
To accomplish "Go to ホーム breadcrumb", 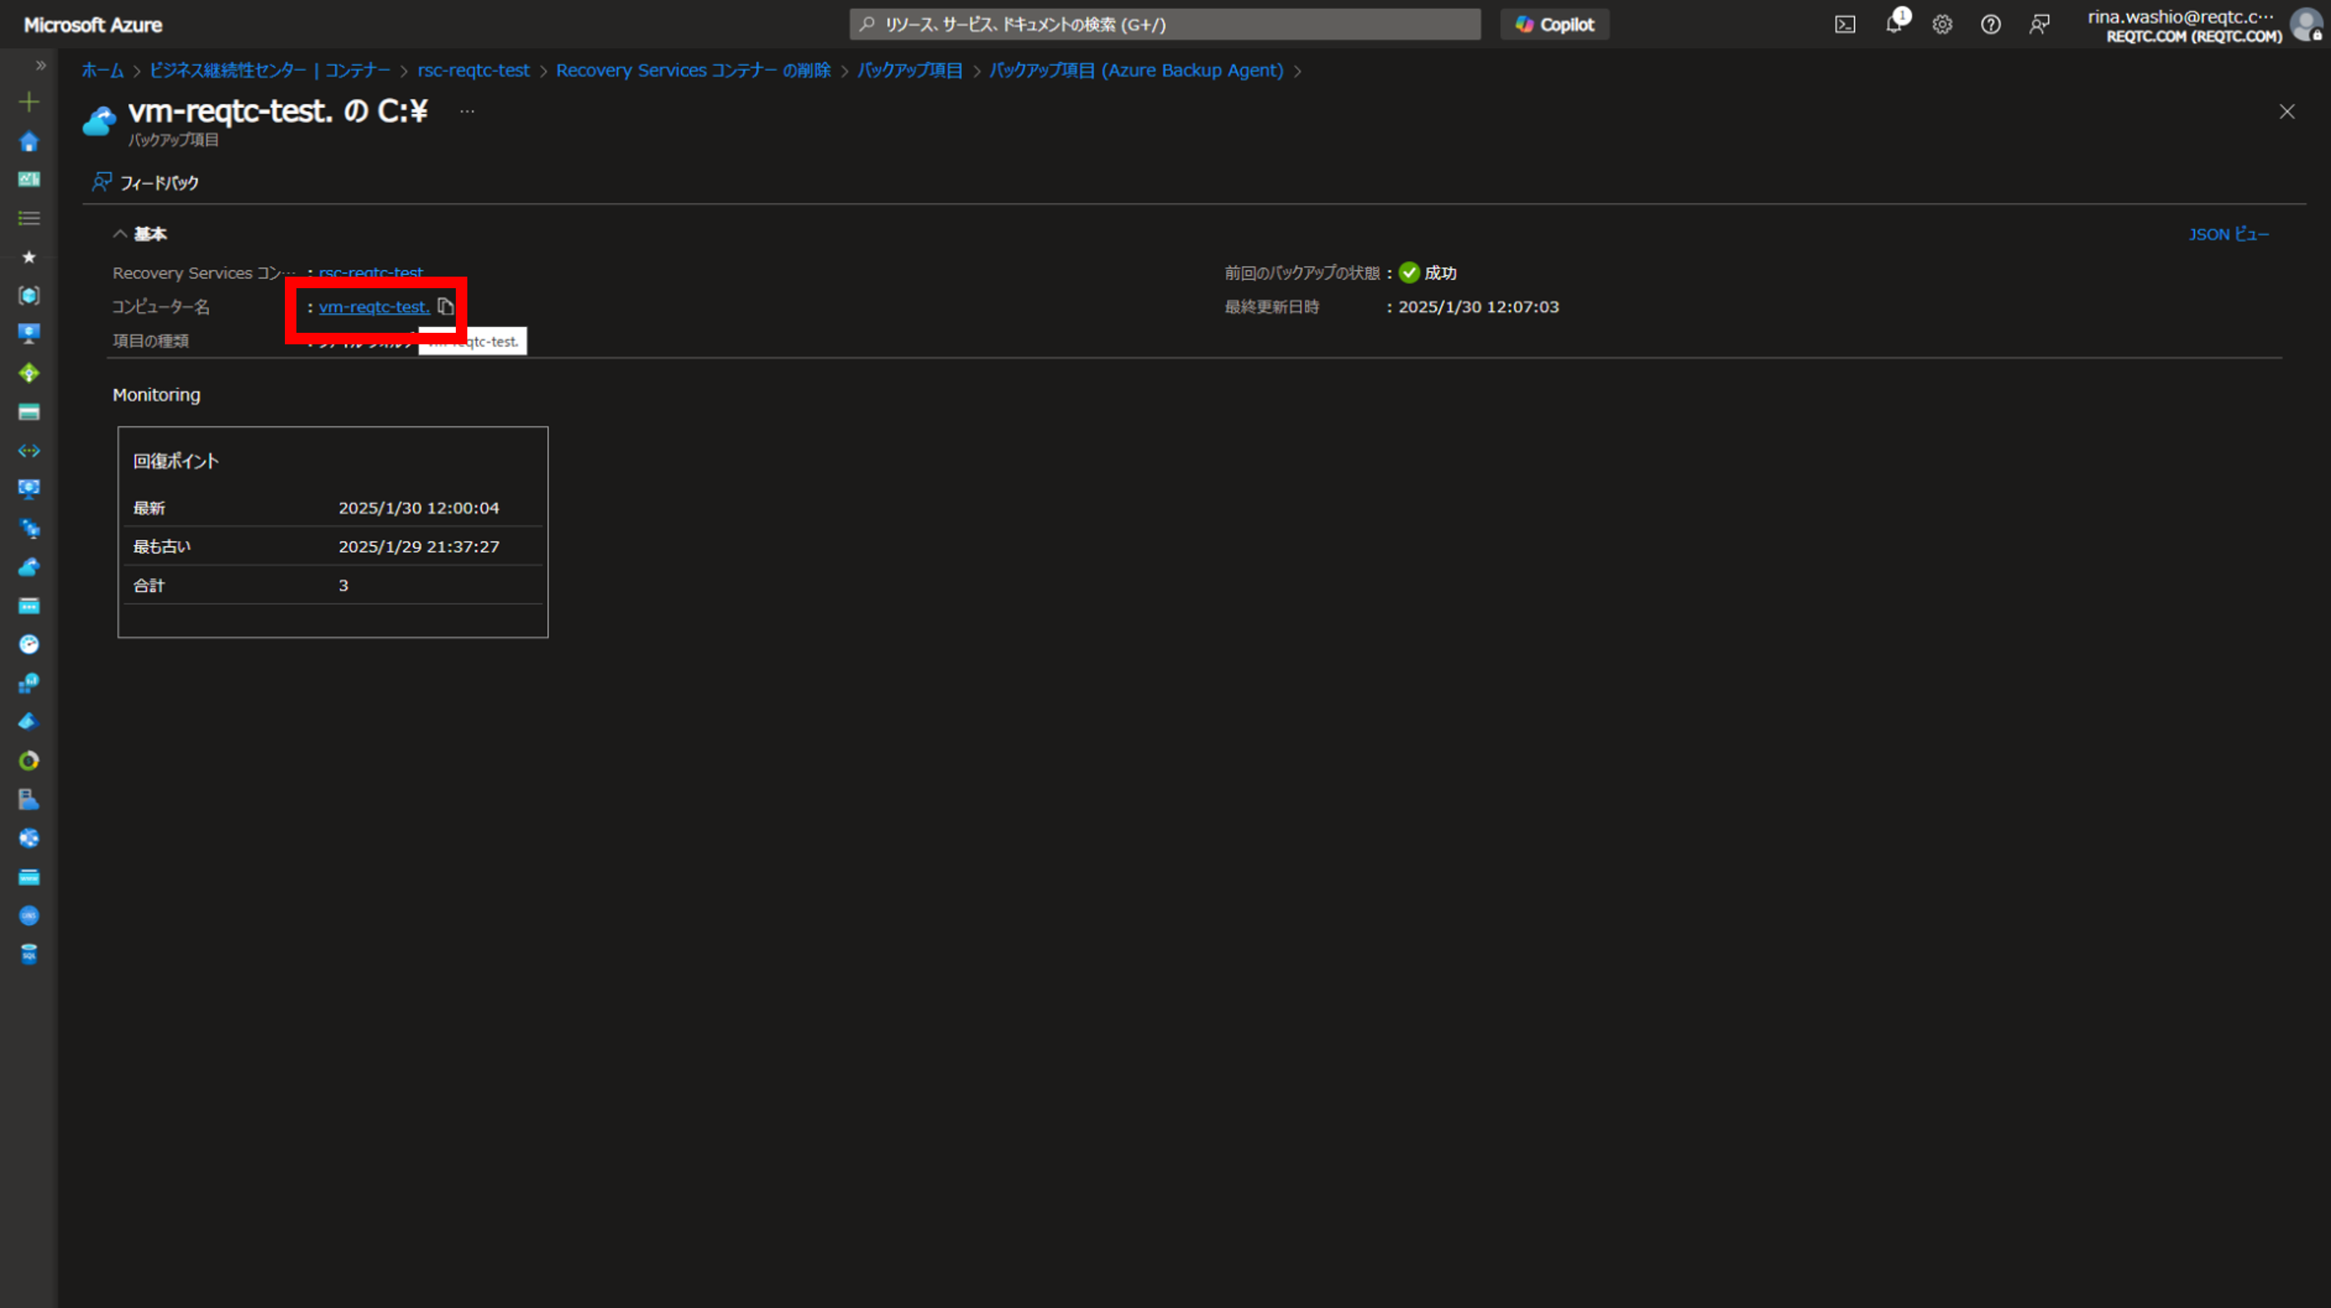I will pyautogui.click(x=102, y=71).
